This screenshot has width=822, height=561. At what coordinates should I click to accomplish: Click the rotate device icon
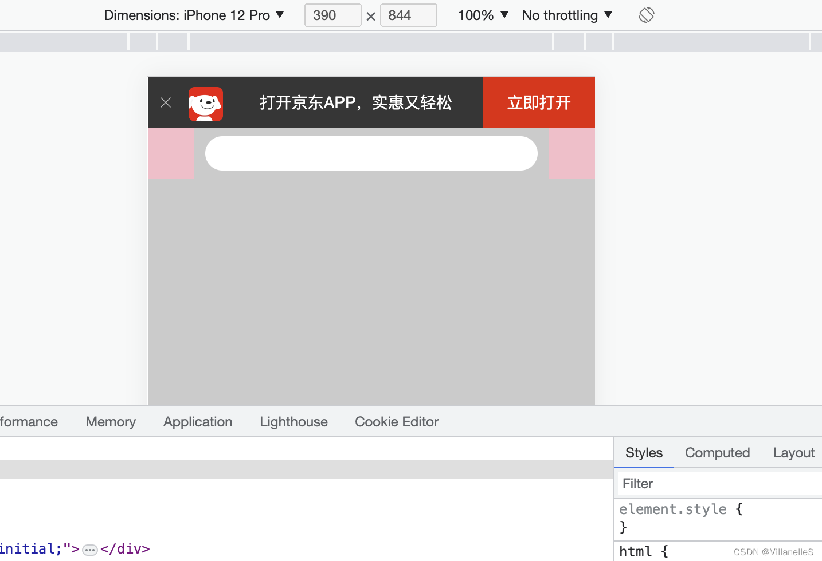[647, 15]
